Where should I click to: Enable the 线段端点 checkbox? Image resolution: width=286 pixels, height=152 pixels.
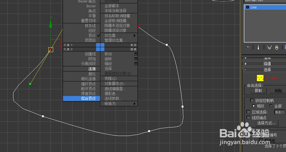pyautogui.click(x=248, y=117)
